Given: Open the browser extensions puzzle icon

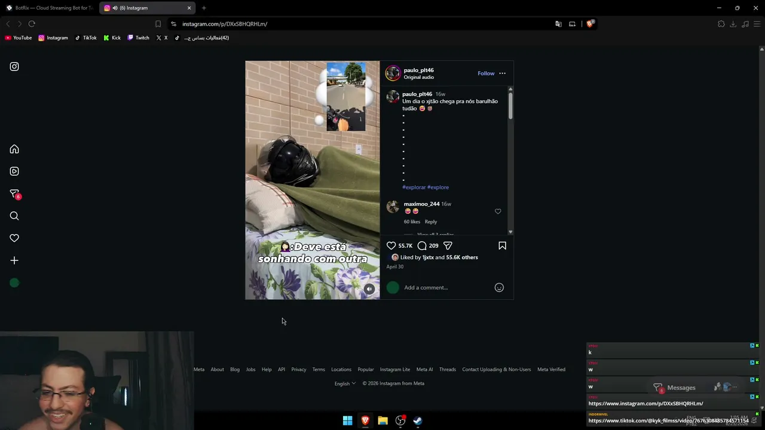Looking at the screenshot, I should pyautogui.click(x=721, y=24).
